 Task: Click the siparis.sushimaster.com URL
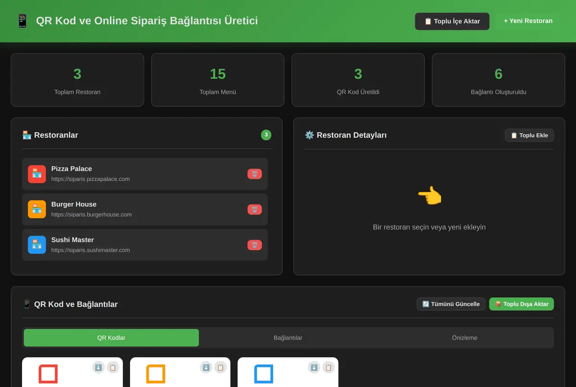click(90, 250)
